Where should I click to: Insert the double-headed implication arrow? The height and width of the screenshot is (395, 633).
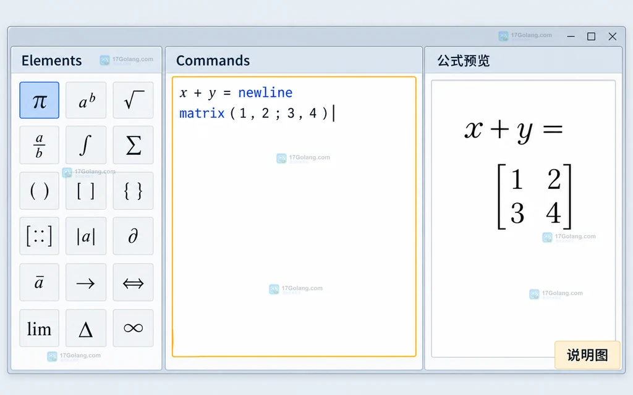134,283
